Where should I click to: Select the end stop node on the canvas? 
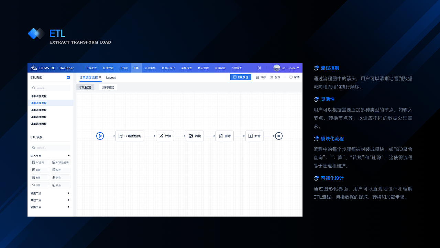279,136
